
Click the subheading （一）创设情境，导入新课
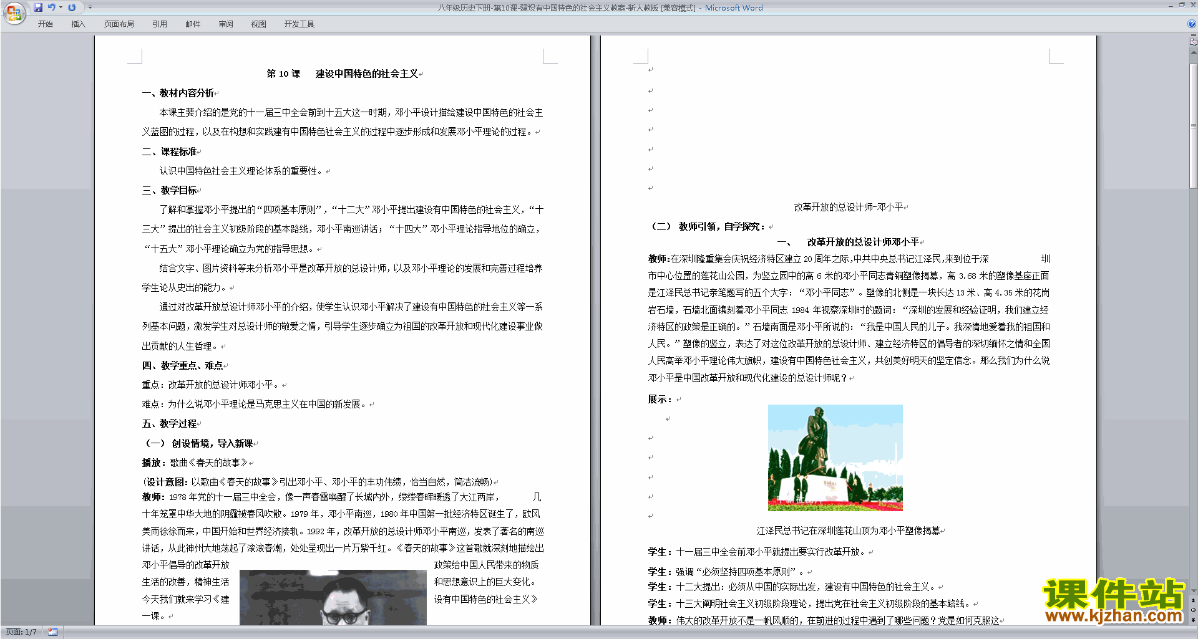coord(199,443)
